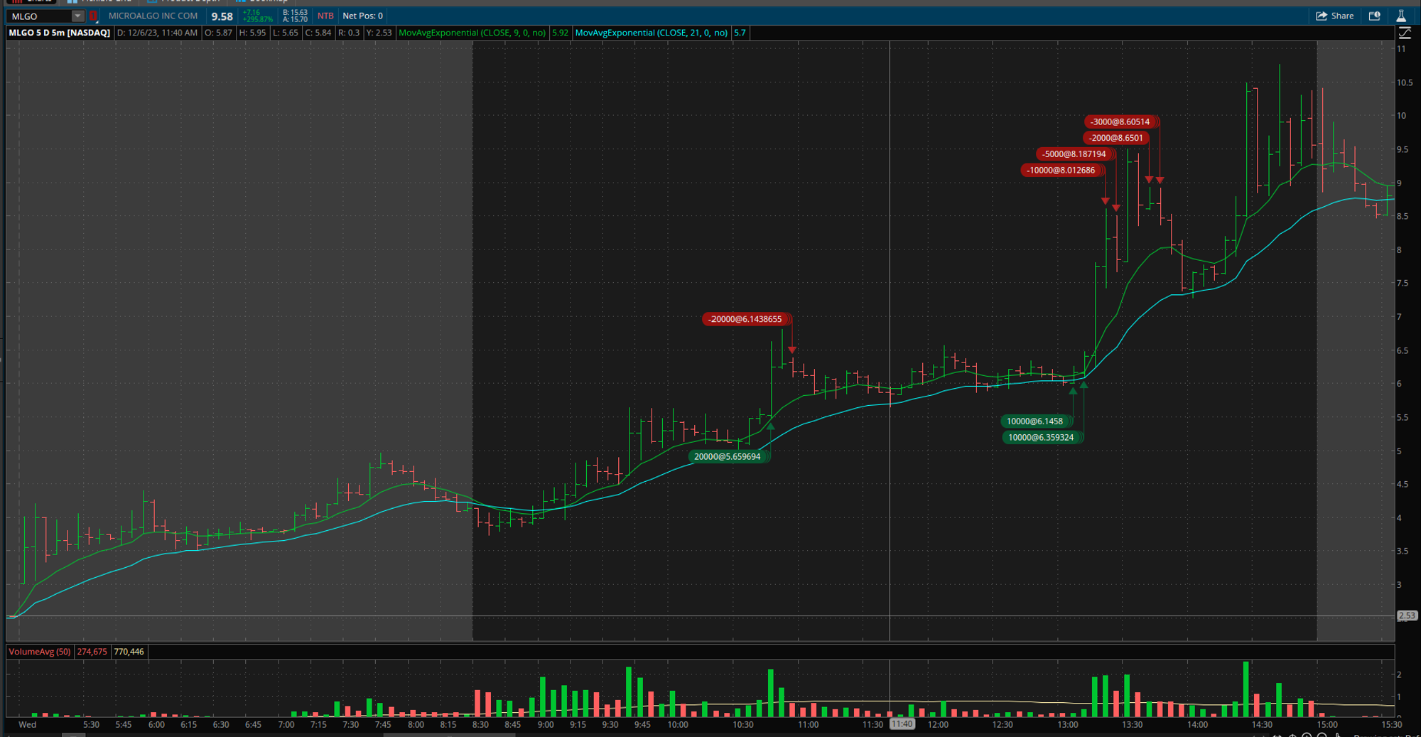
Task: Click the Share button
Action: 1334,16
